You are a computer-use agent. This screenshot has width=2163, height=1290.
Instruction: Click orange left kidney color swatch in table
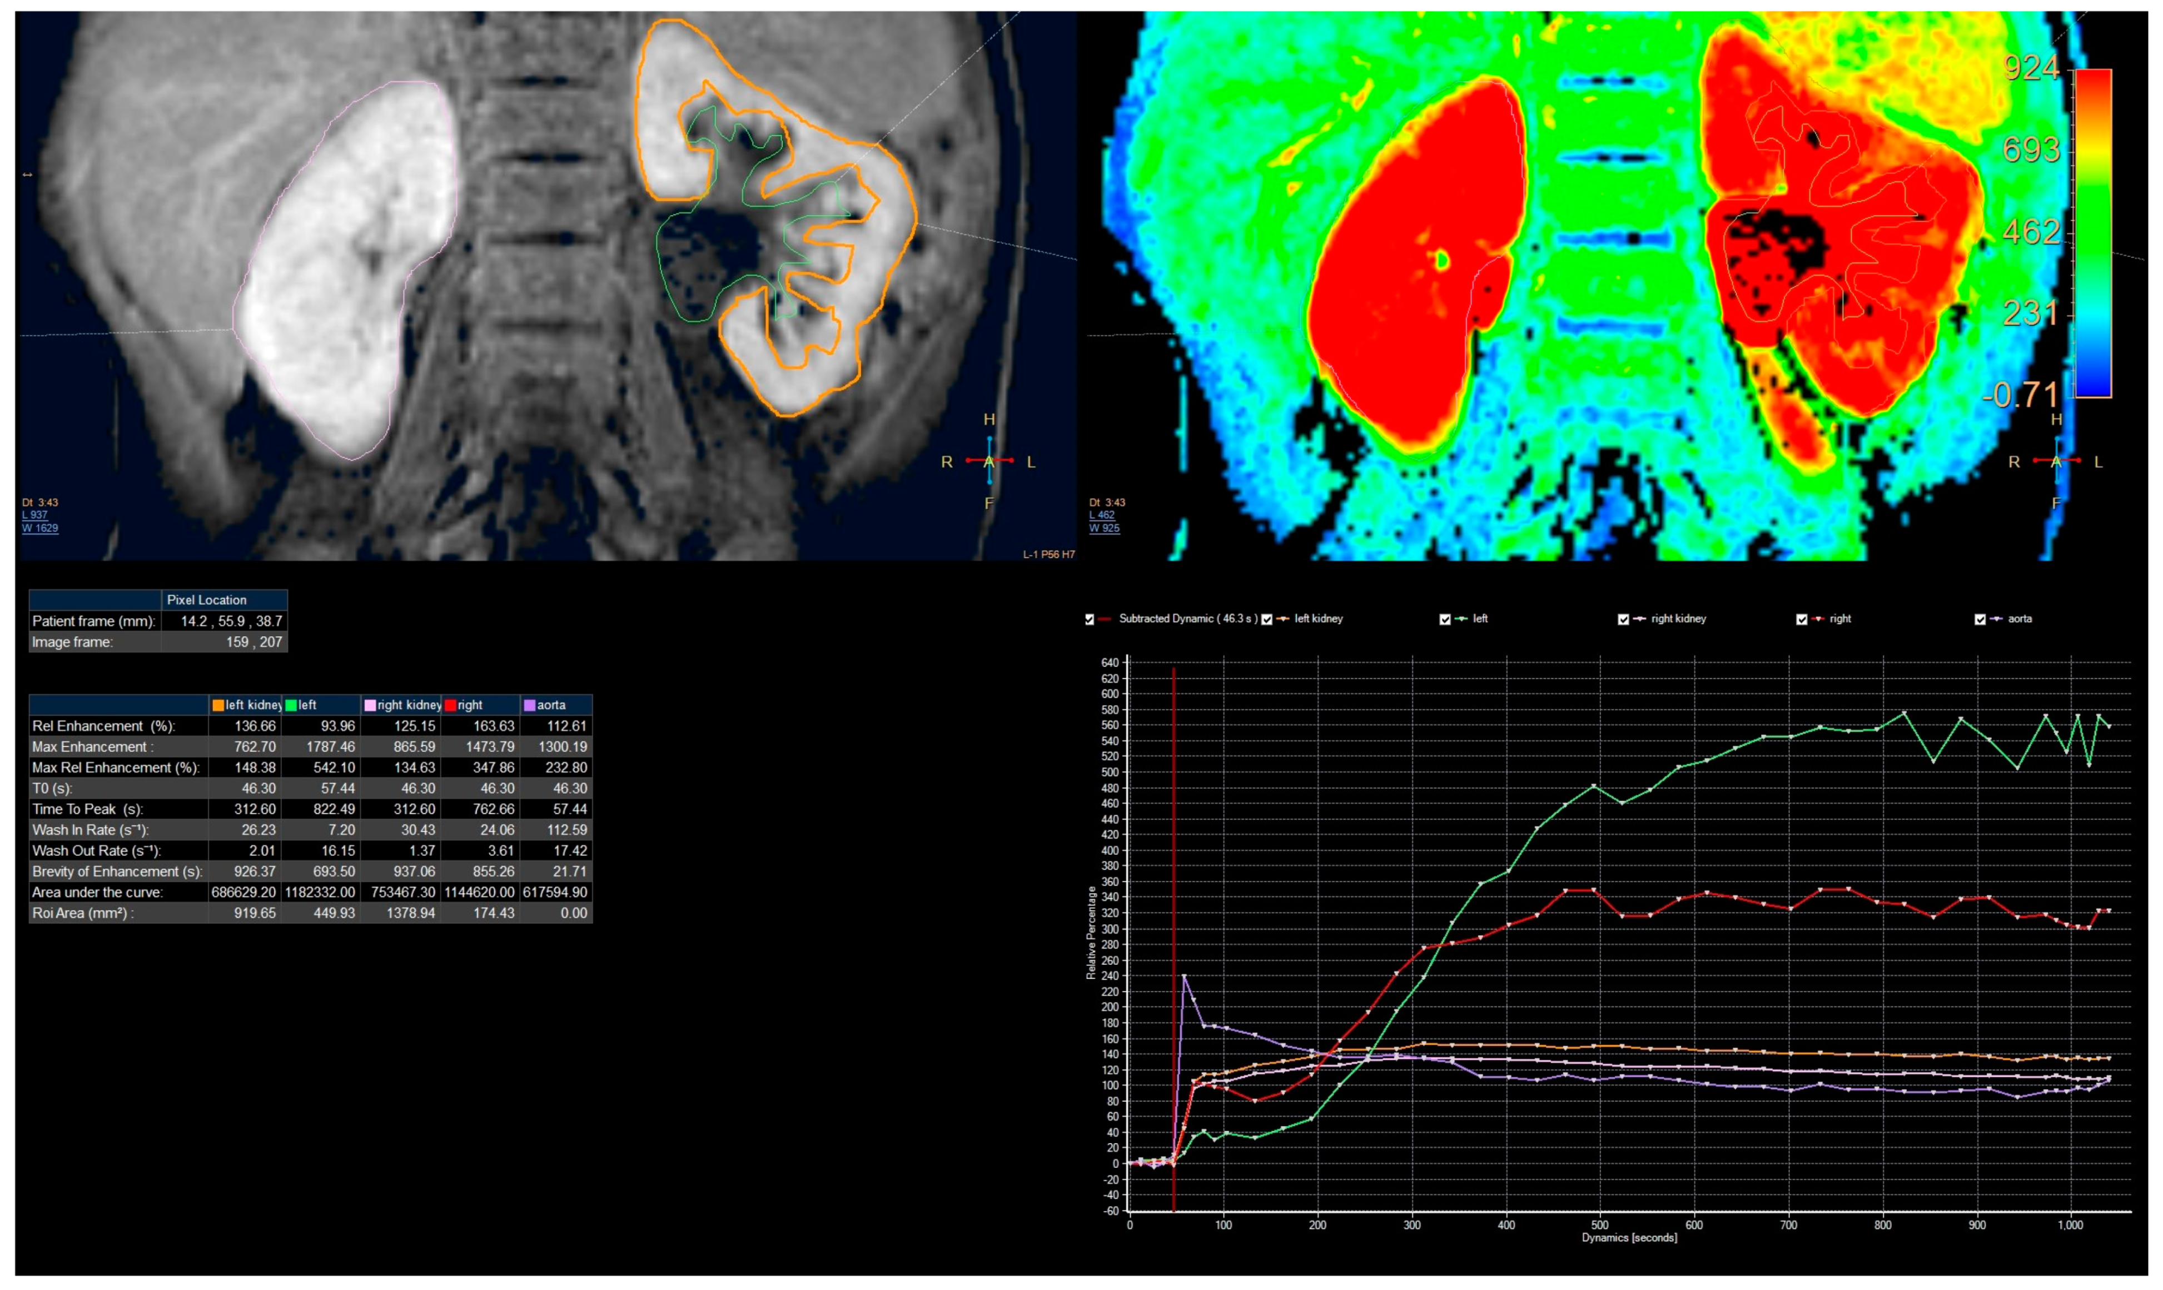217,705
